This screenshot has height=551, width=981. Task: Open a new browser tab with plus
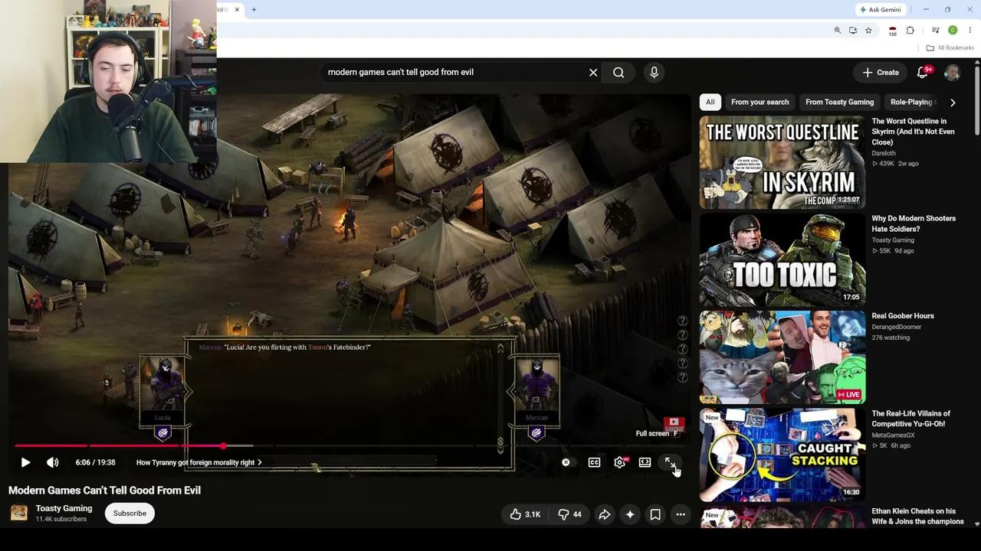click(254, 10)
